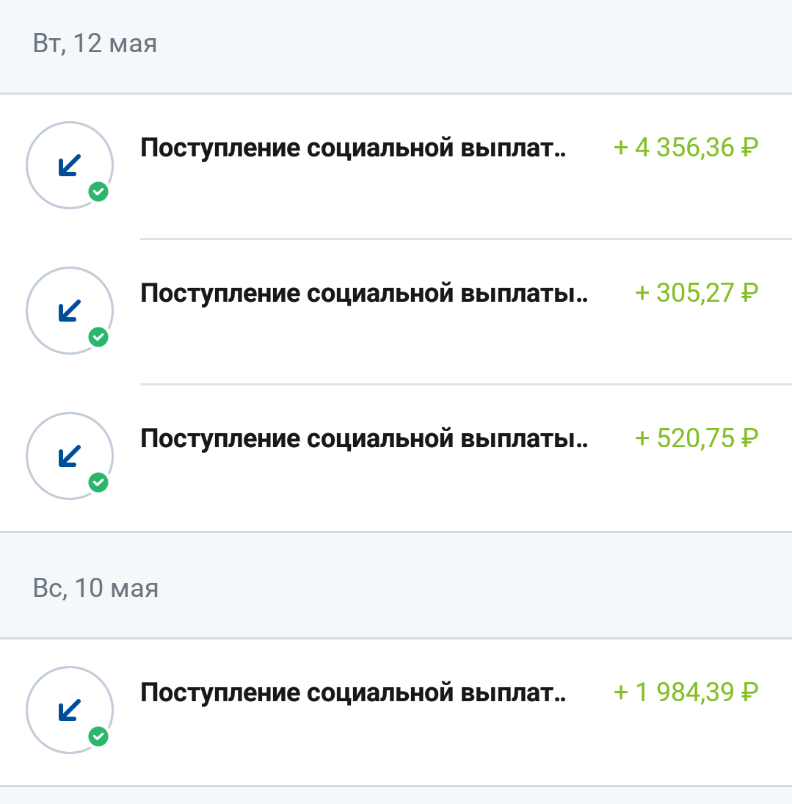Tap the + 1 984,39 ₽ amount
792x804 pixels.
[x=686, y=693]
